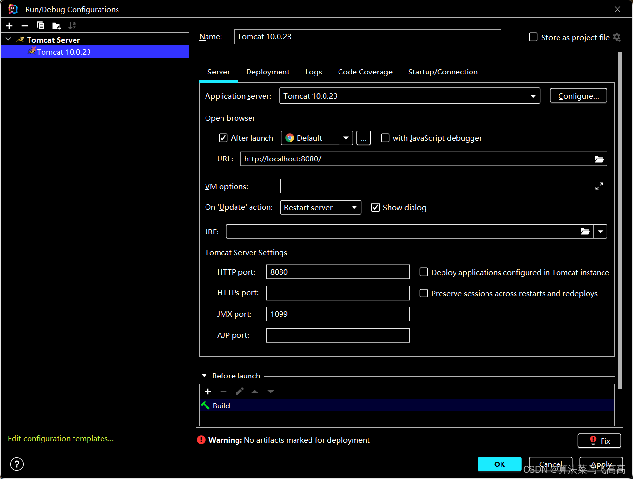Open JRE dropdown arrow

600,232
